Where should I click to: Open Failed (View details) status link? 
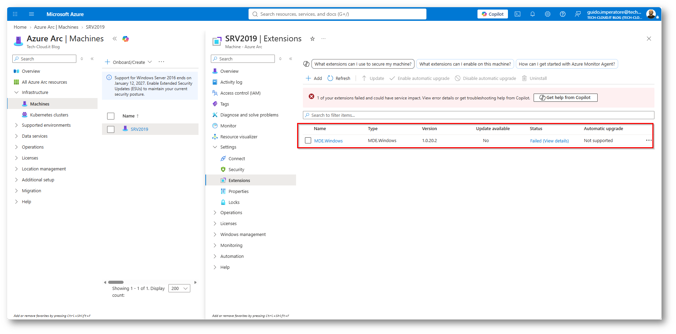(549, 141)
